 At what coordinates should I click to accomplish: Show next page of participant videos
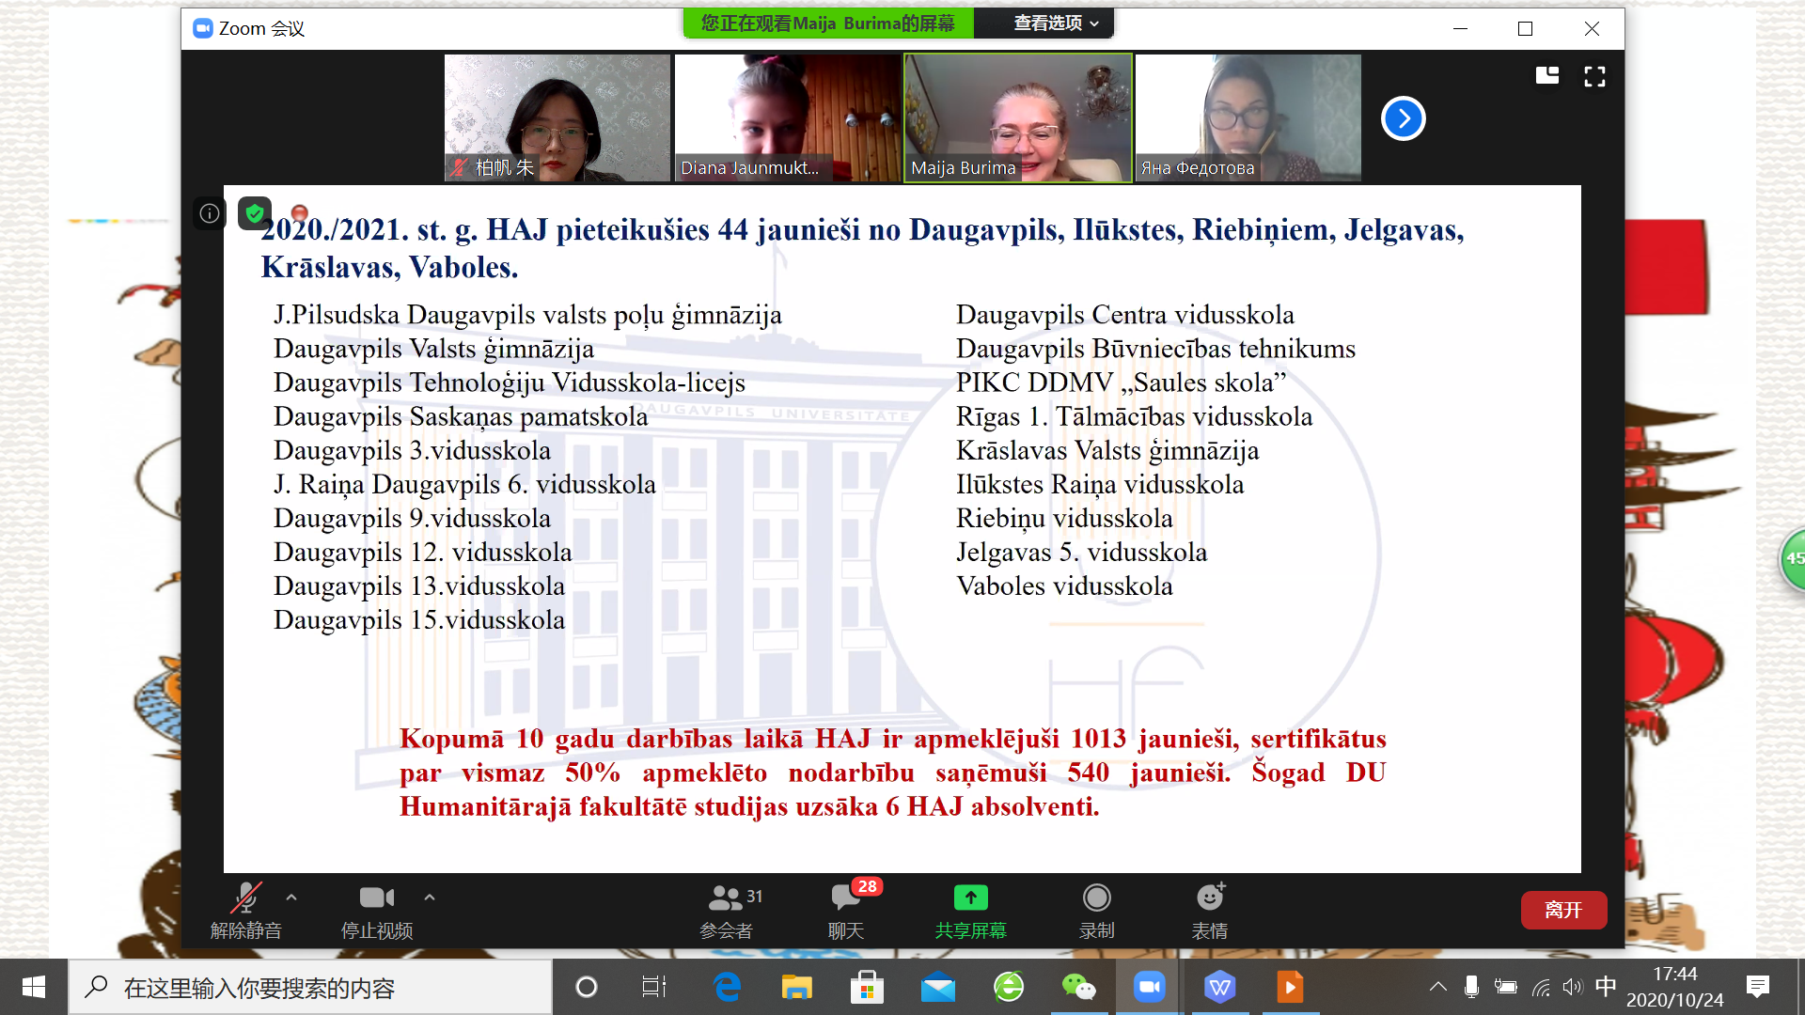point(1403,118)
